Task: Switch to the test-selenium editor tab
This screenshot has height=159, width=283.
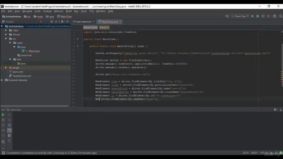Action: click(x=84, y=22)
